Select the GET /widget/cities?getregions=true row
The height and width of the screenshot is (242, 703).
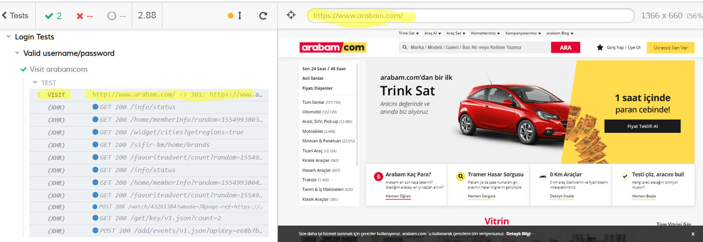point(149,132)
